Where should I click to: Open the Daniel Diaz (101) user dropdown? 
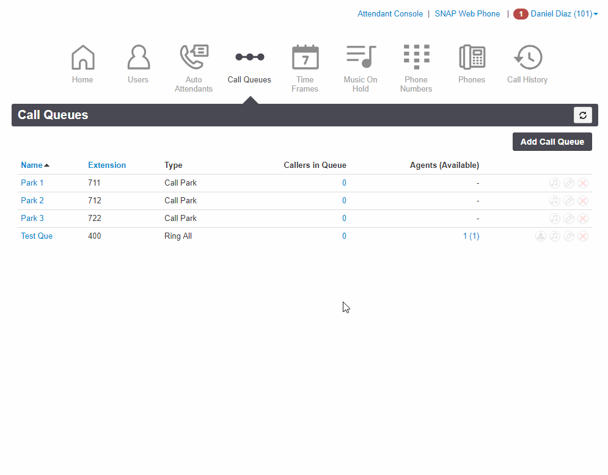click(x=564, y=14)
